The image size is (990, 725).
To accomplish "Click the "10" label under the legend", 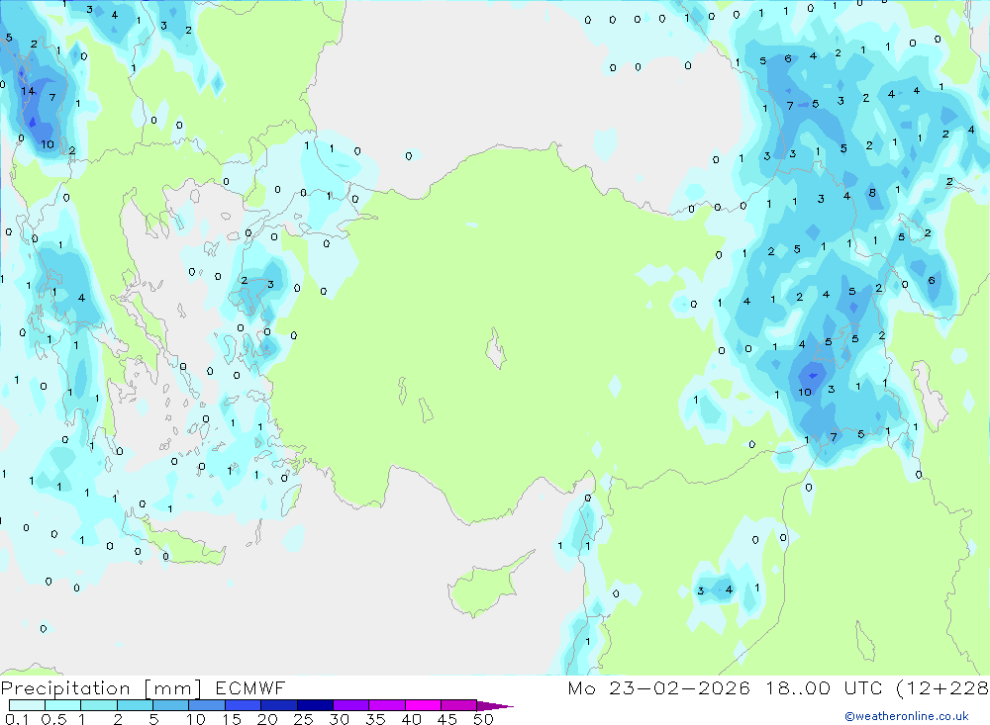I will [196, 719].
